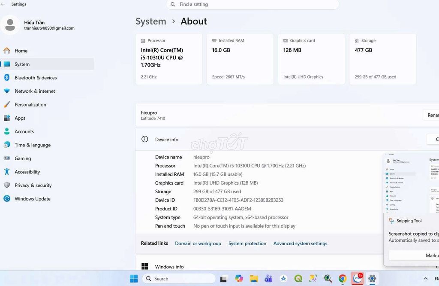Select the Device ID value text
The height and width of the screenshot is (286, 439).
tap(238, 200)
